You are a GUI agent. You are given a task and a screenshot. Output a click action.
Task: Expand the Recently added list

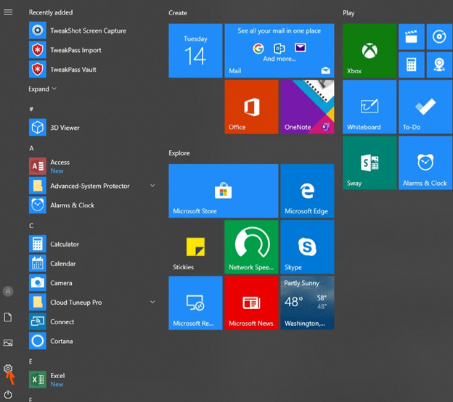pyautogui.click(x=42, y=89)
